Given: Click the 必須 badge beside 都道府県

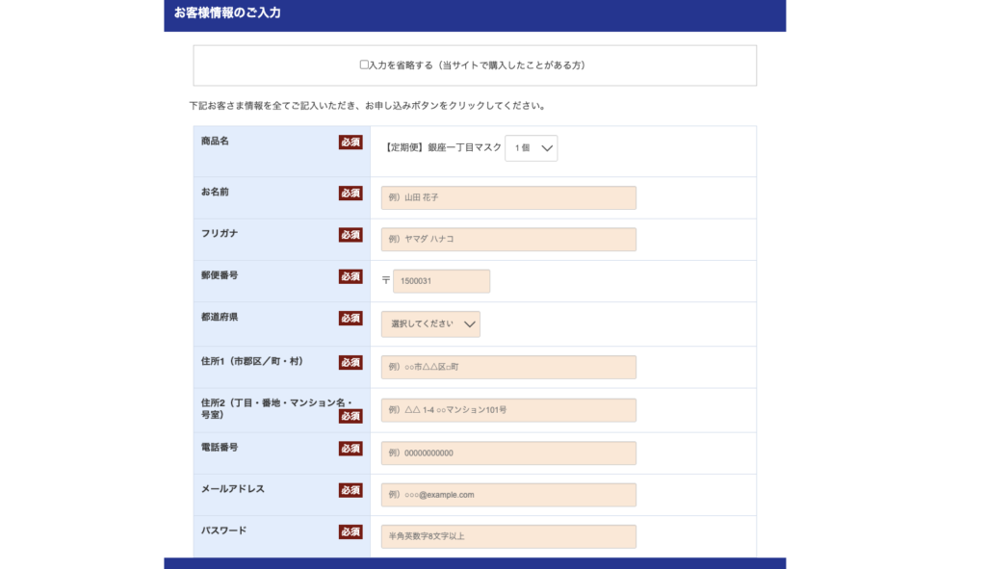Looking at the screenshot, I should (x=350, y=319).
